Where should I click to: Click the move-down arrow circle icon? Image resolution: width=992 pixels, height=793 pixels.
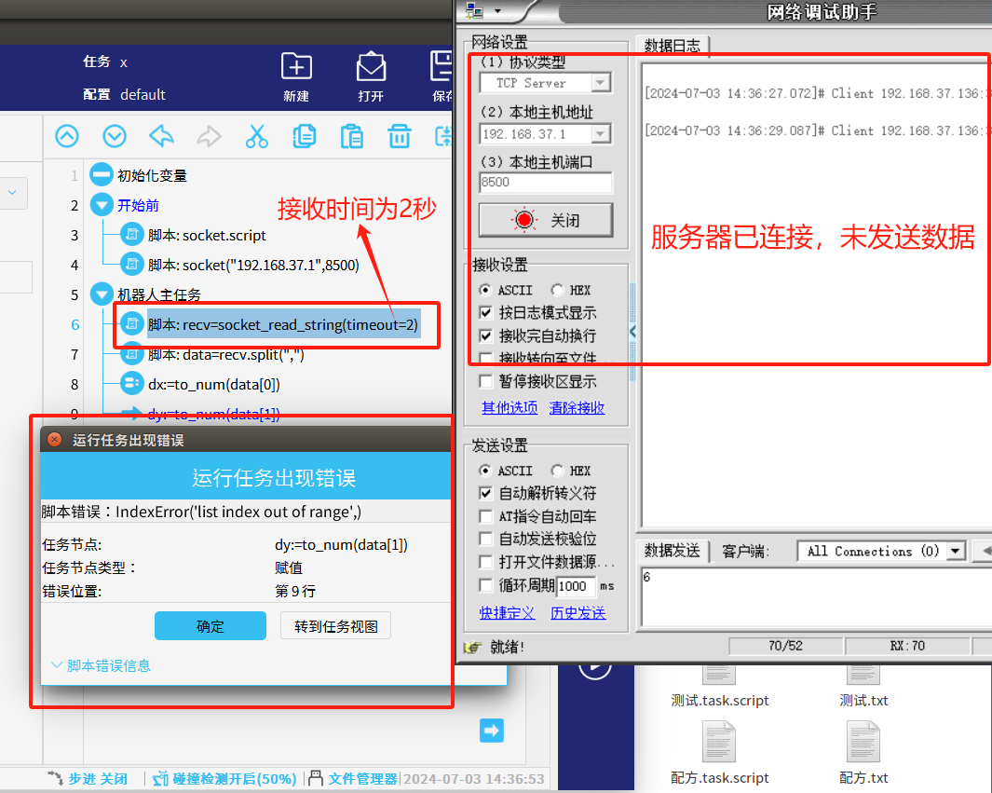click(115, 136)
